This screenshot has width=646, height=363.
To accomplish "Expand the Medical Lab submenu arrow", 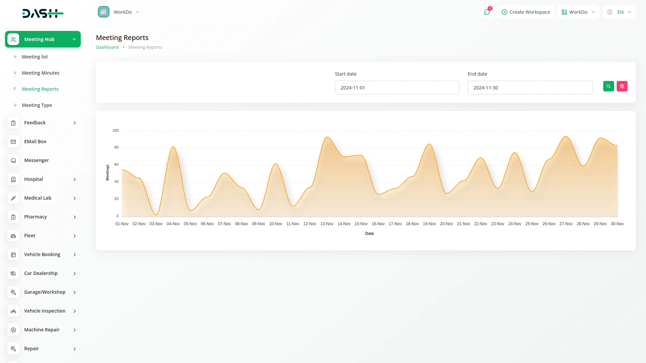I will click(75, 198).
